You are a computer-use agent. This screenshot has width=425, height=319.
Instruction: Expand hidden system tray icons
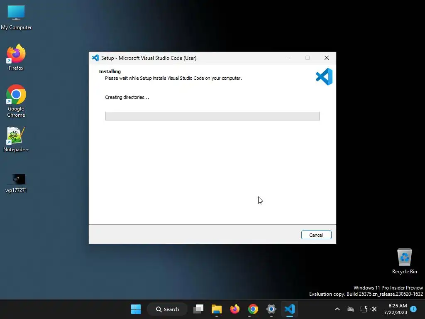click(337, 309)
